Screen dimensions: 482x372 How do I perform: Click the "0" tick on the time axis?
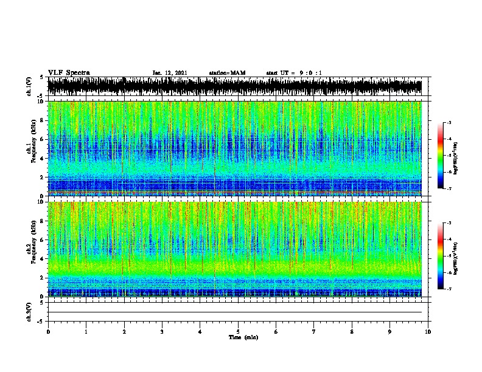48,332
